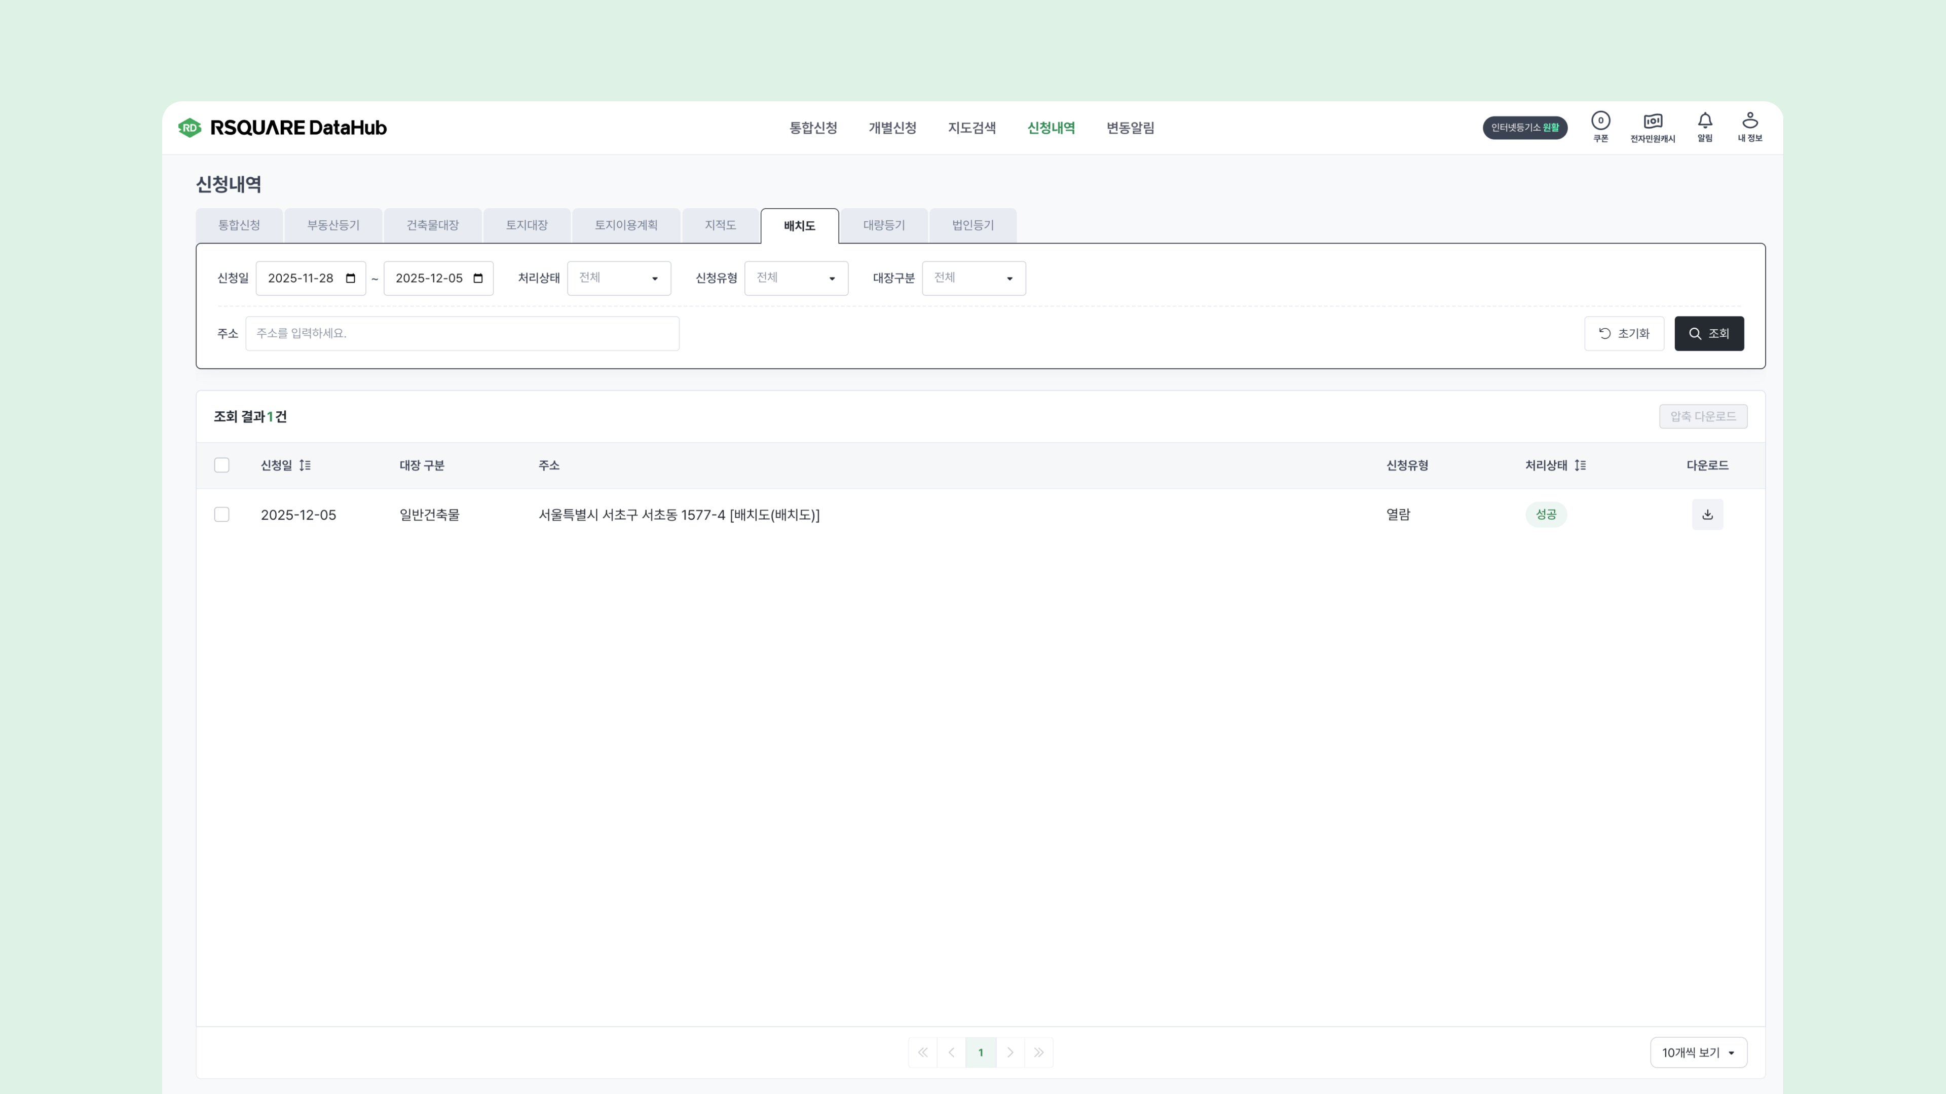Expand the 신청유형 filter dropdown

pyautogui.click(x=796, y=279)
